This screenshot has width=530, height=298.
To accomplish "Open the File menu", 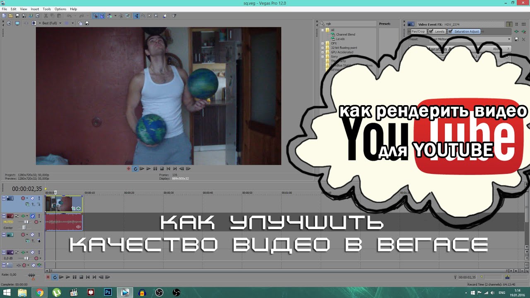I will [x=4, y=9].
